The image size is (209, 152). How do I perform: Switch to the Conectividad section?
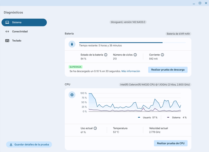(x=20, y=31)
